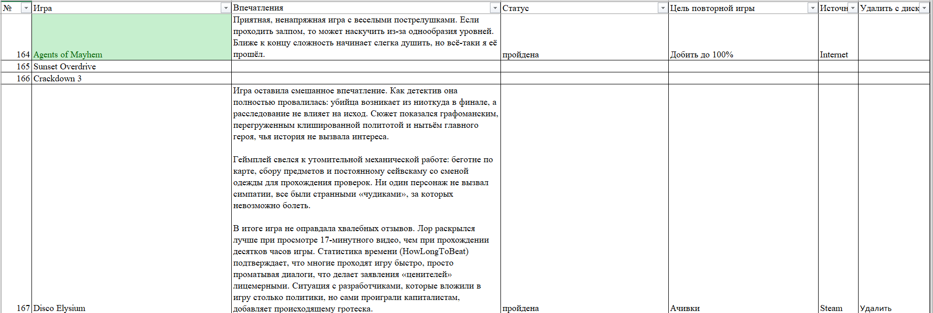
Task: Select the header cell labeled Впечатления
Action: tap(366, 8)
